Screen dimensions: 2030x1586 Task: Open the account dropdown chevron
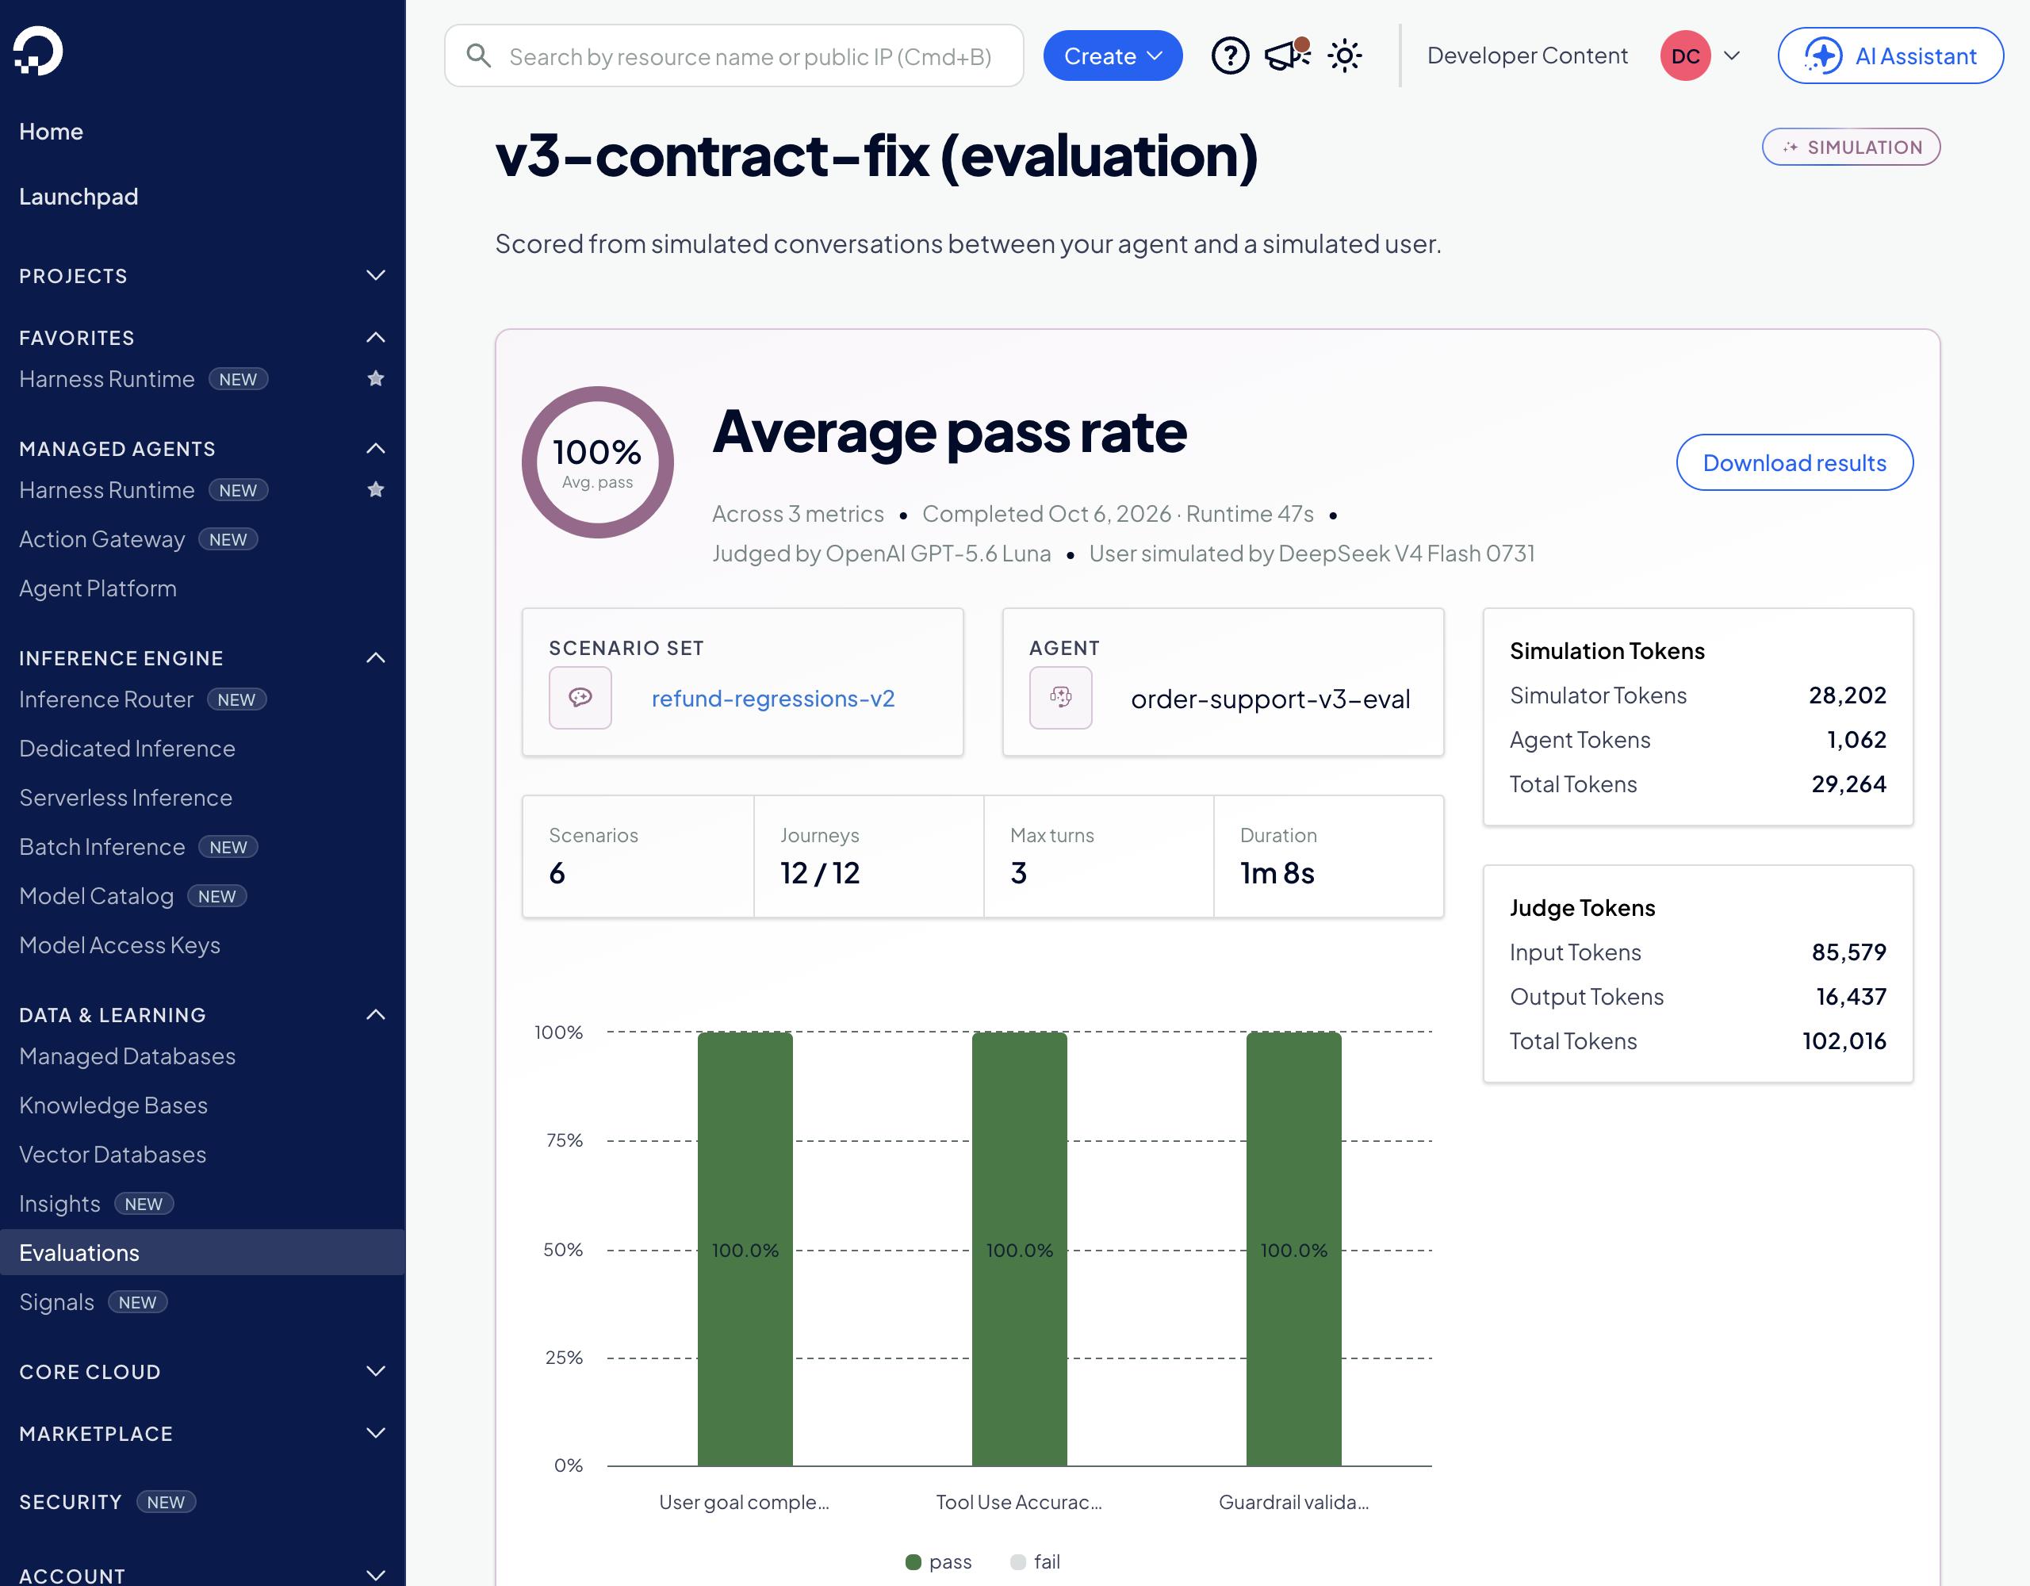click(x=1732, y=56)
